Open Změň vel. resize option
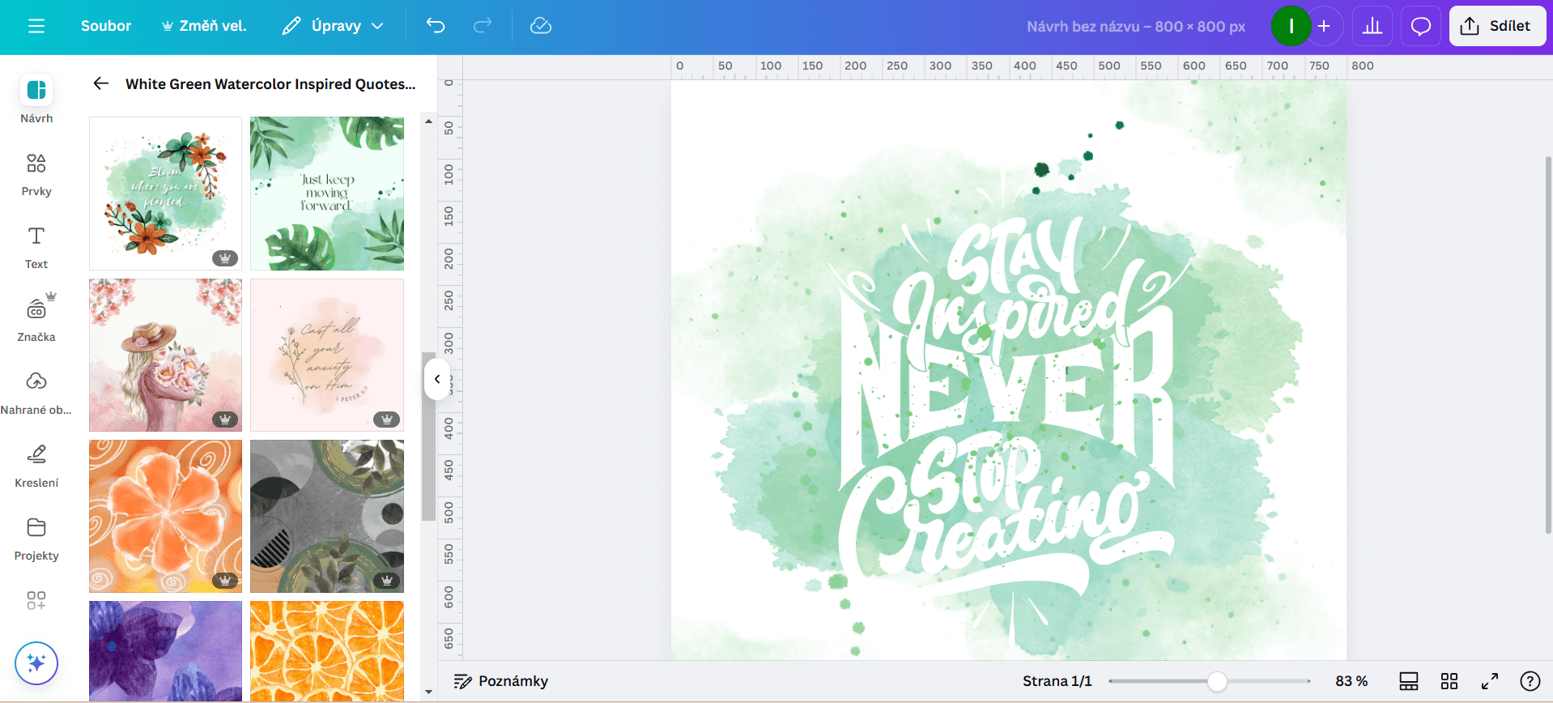 coord(204,26)
